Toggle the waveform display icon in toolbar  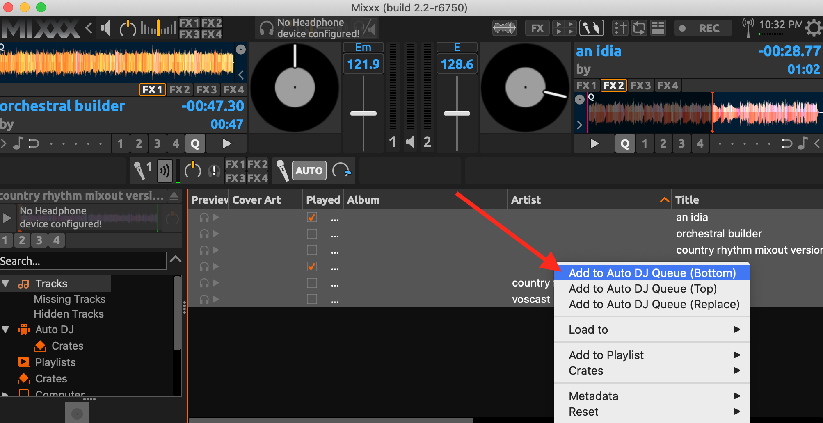coord(504,28)
